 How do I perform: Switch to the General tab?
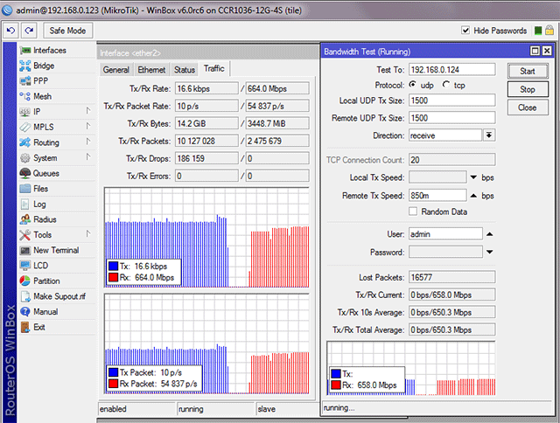[x=116, y=70]
